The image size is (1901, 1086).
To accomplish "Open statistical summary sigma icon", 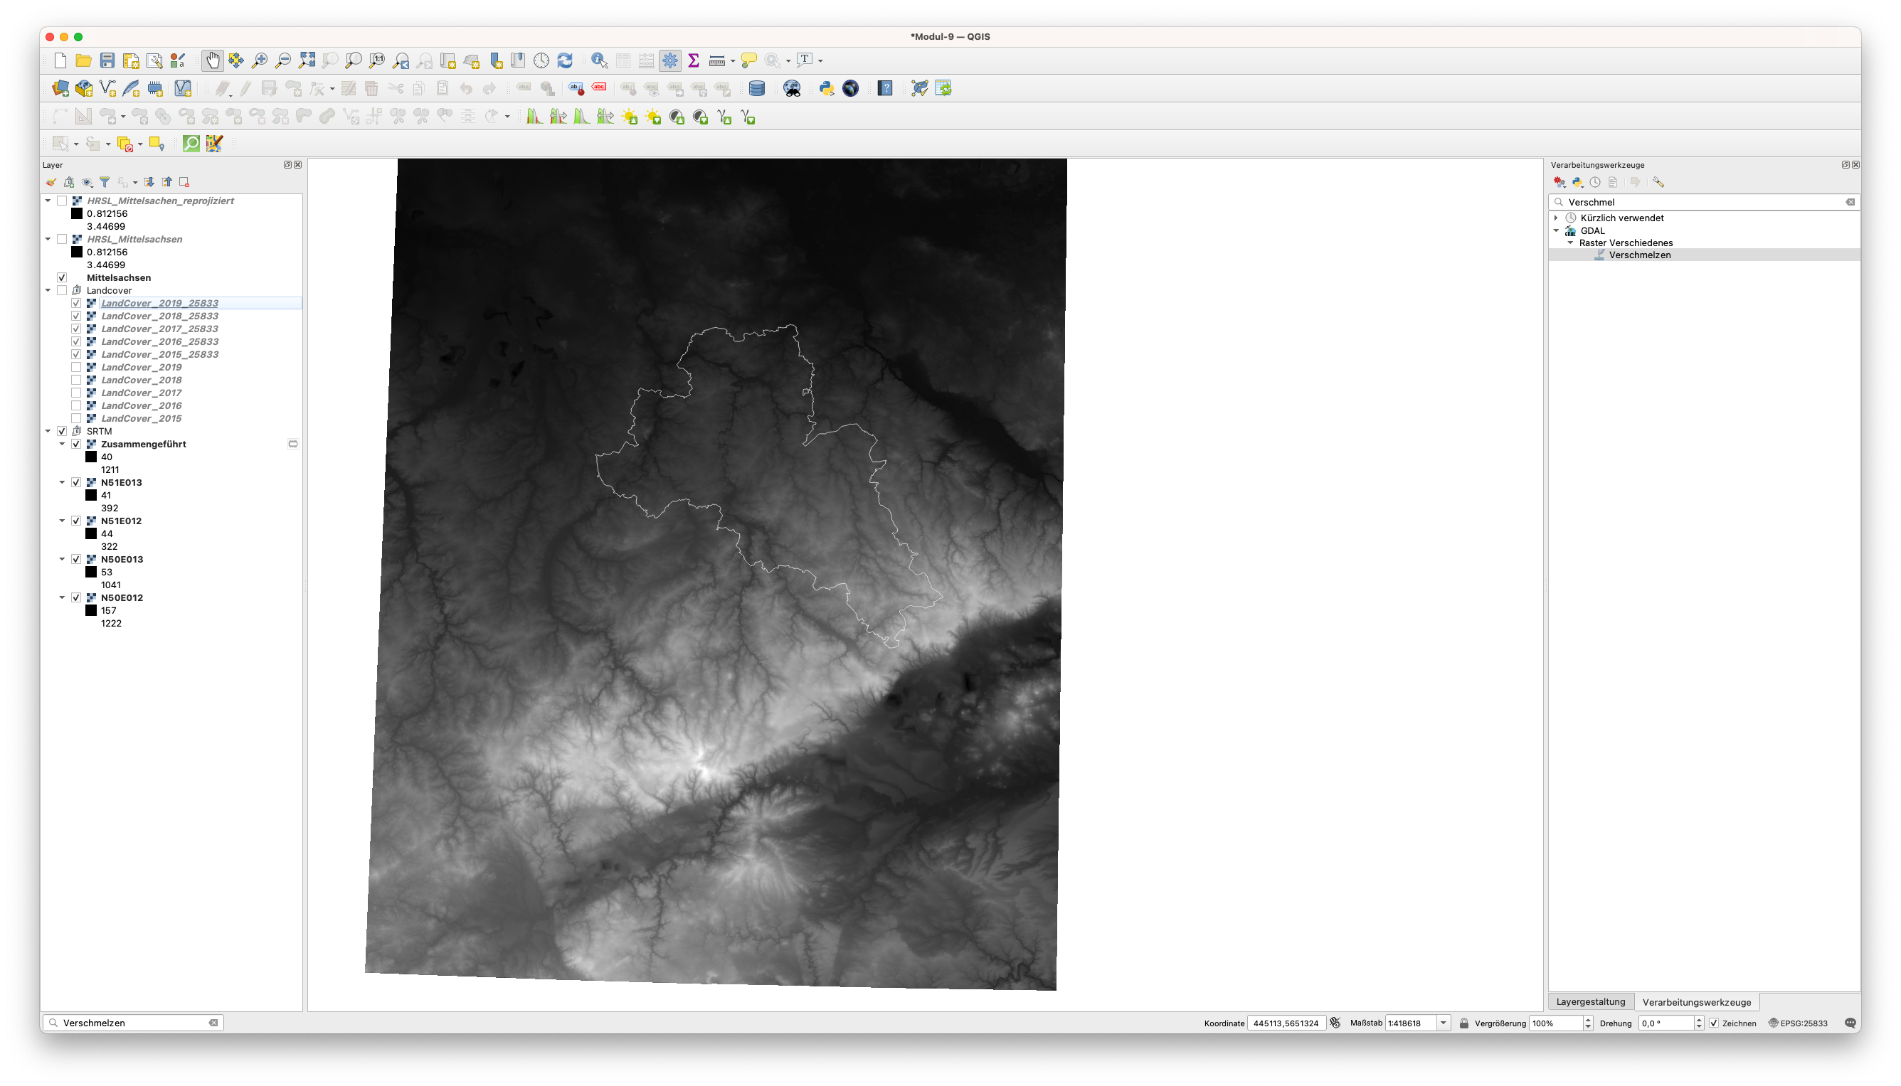I will point(693,60).
